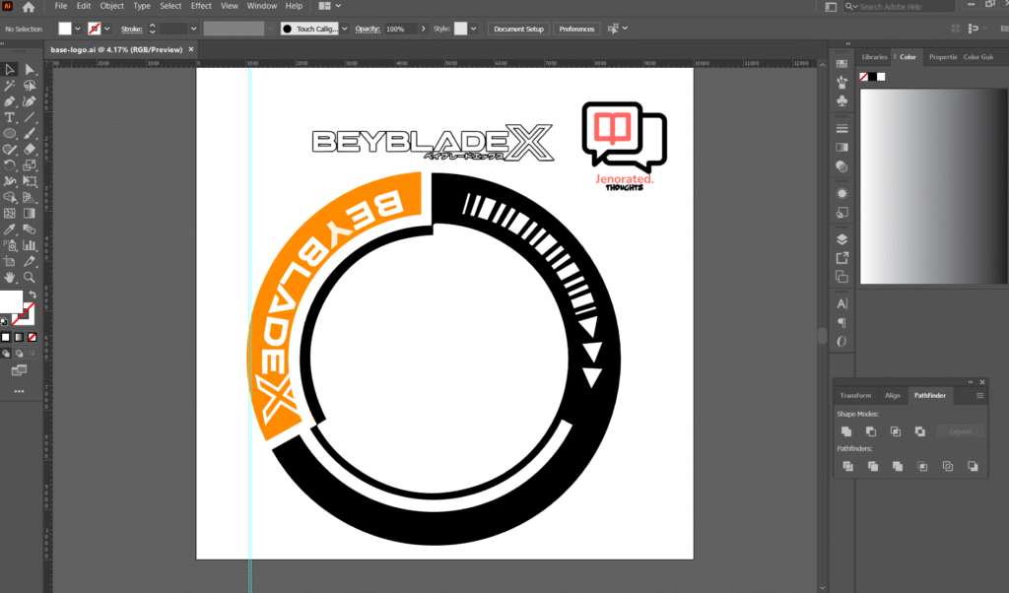This screenshot has width=1009, height=593.
Task: Swap fill and stroke colors arrow
Action: pyautogui.click(x=33, y=295)
